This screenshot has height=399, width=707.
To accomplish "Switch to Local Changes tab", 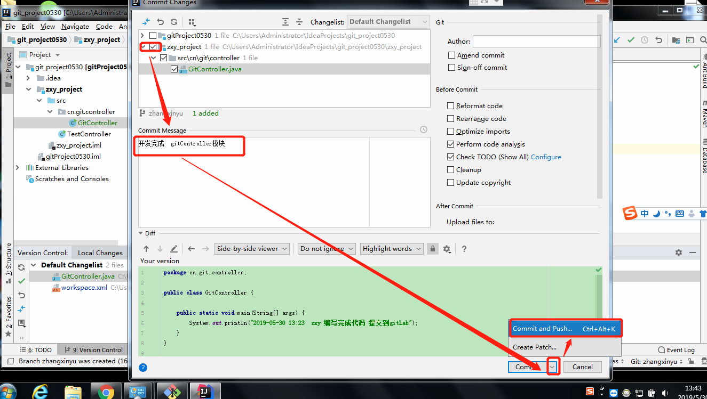I will [100, 253].
